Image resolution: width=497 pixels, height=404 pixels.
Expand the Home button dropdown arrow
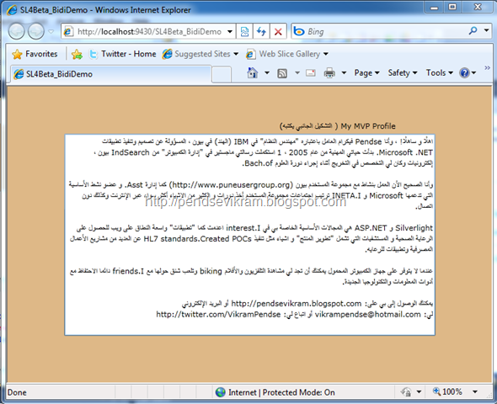[267, 73]
